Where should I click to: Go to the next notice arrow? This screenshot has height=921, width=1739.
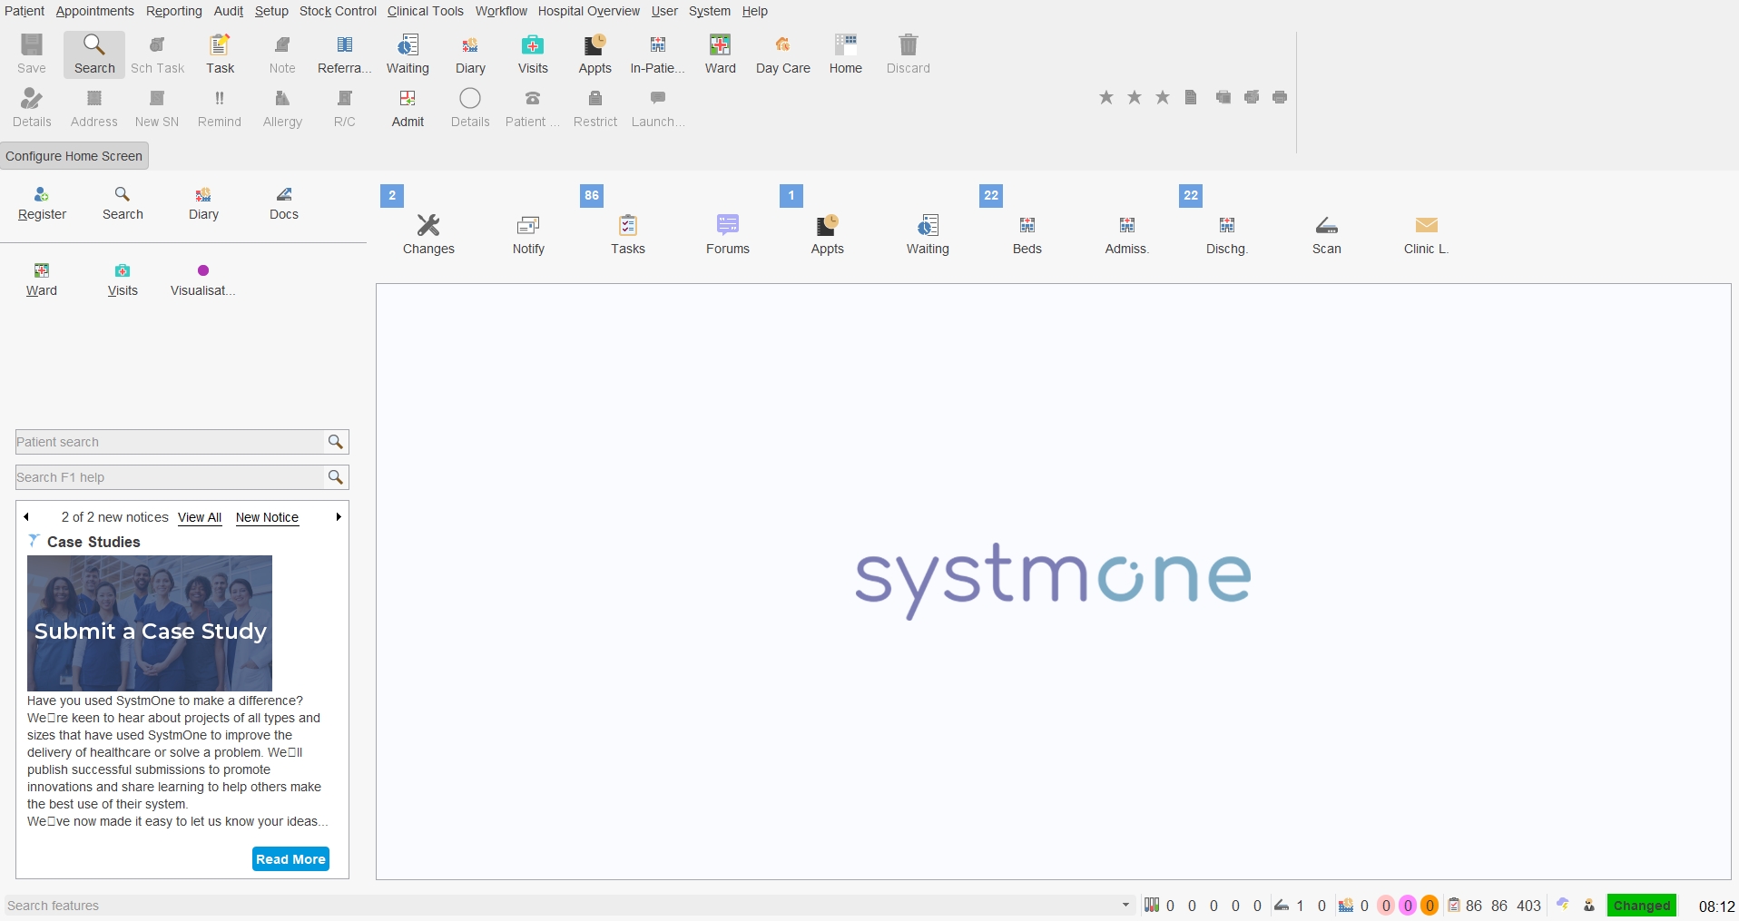339,517
